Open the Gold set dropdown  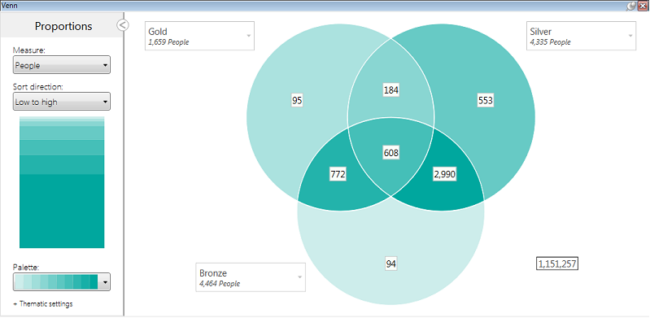199,36
